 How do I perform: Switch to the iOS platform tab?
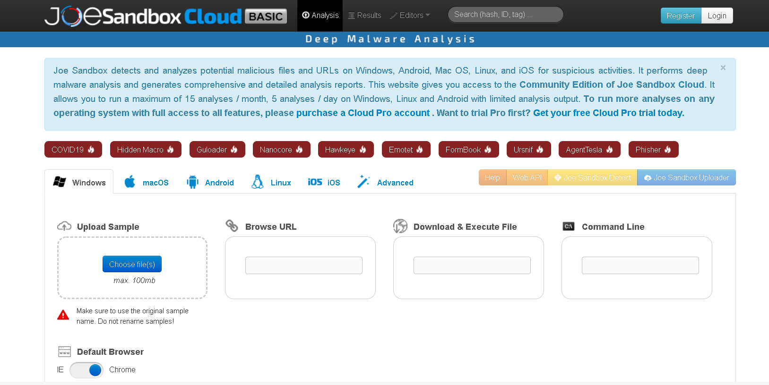click(324, 182)
